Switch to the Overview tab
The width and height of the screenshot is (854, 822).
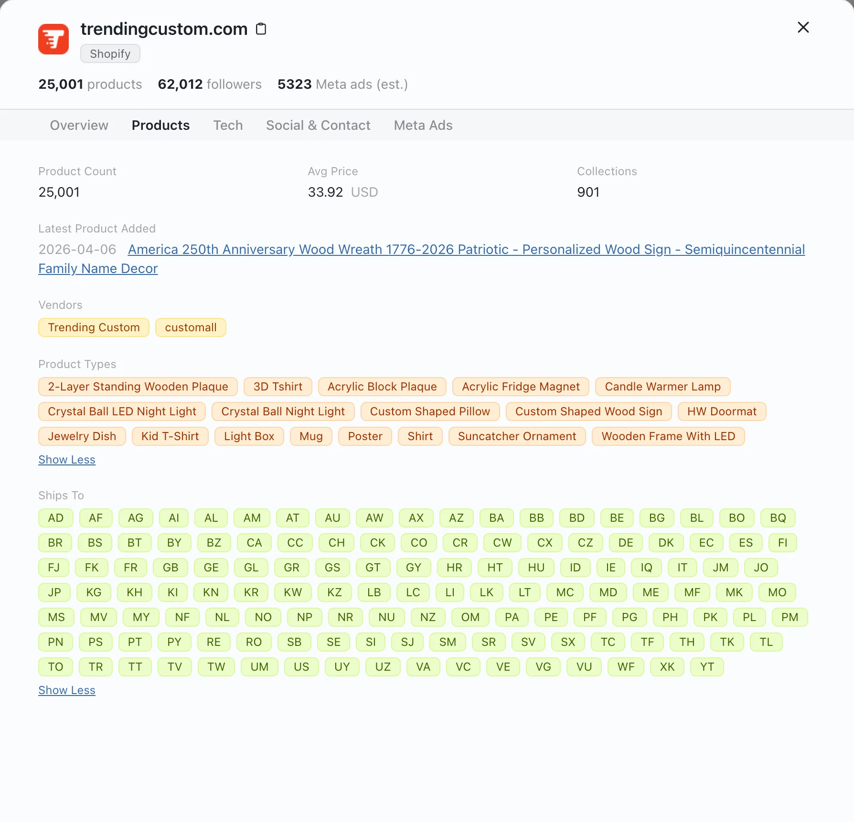tap(79, 125)
